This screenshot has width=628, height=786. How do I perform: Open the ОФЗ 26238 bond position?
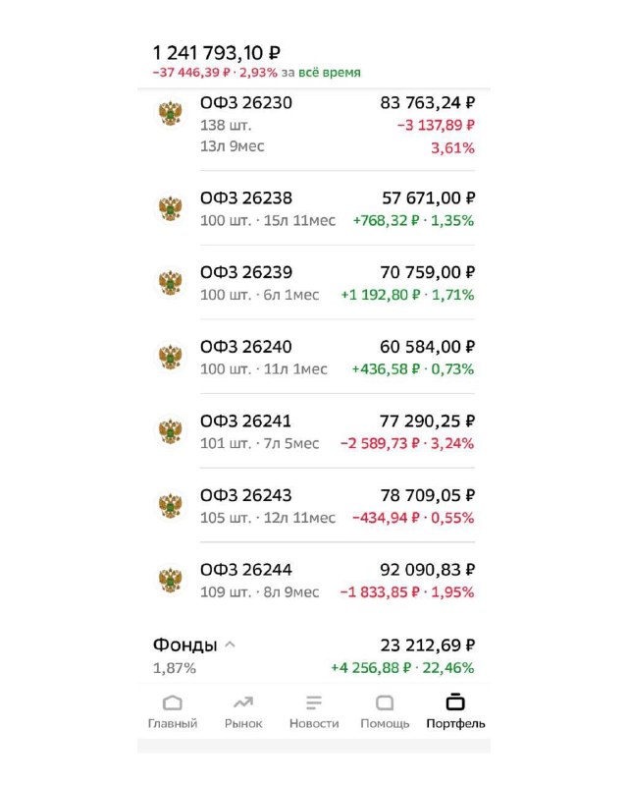tap(314, 208)
